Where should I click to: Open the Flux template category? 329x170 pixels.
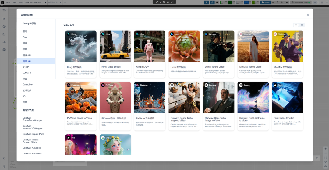tap(36, 37)
